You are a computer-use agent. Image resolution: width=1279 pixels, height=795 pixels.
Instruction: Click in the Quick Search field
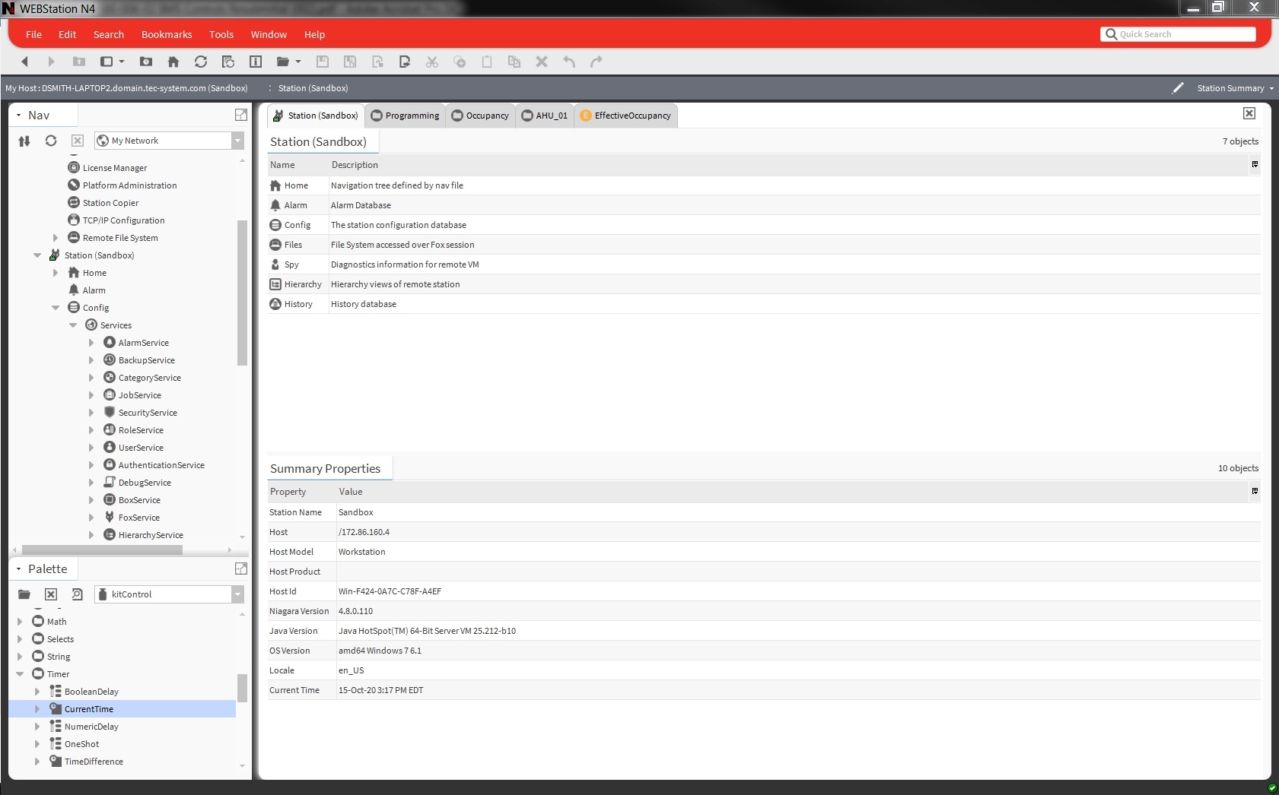(1178, 34)
